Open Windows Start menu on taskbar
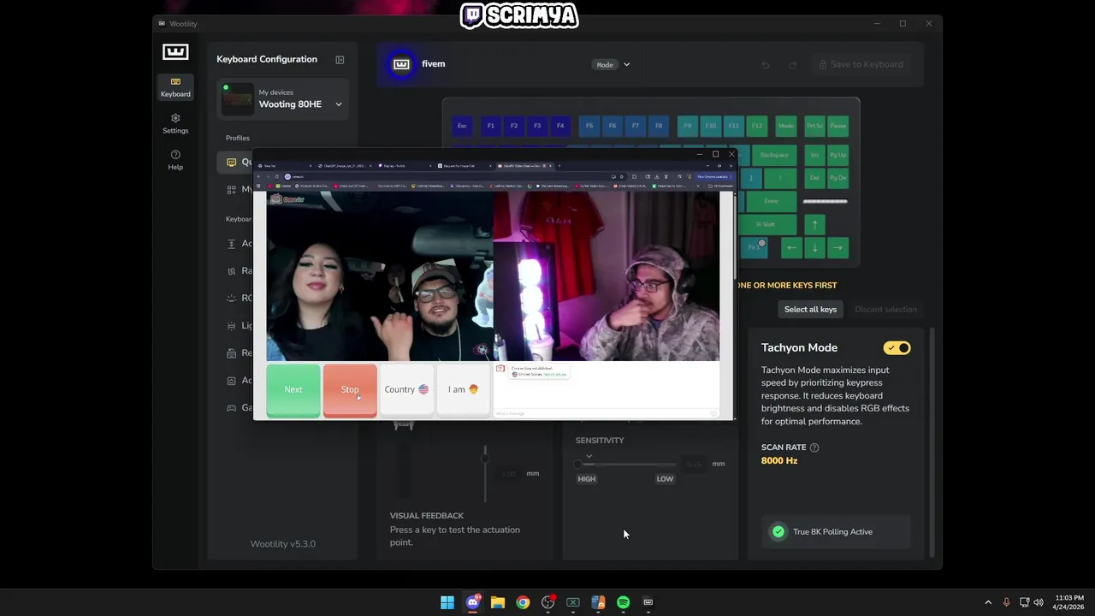This screenshot has width=1095, height=616. tap(447, 602)
